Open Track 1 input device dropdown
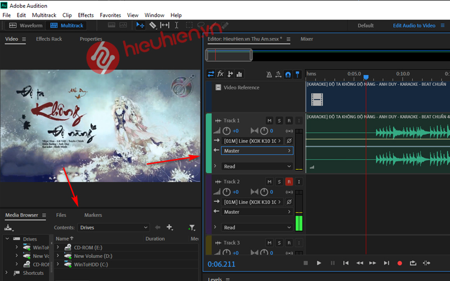This screenshot has width=450, height=281. [252, 141]
